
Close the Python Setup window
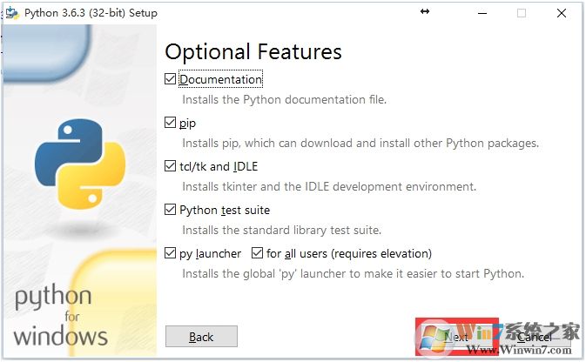tap(562, 13)
